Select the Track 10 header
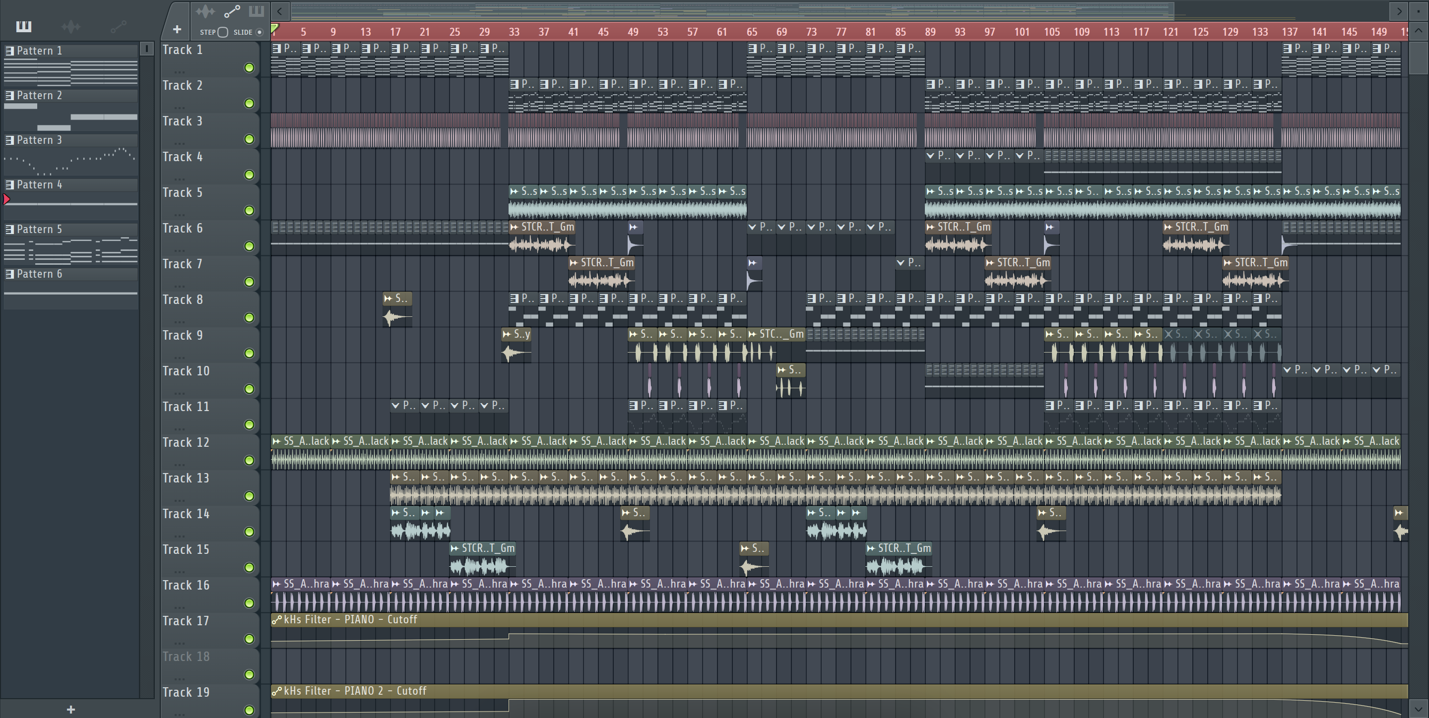 210,380
